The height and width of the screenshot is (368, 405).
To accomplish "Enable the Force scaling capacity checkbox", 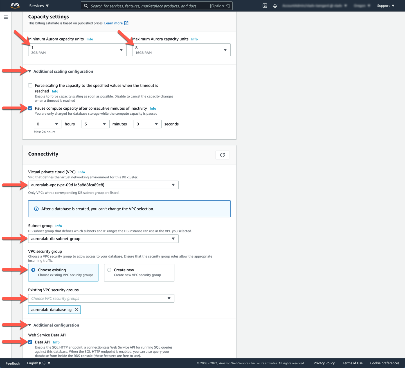I will pyautogui.click(x=30, y=85).
